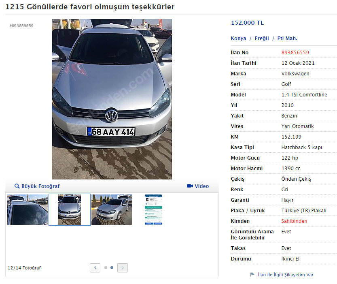Click the red listing number 893856559
The height and width of the screenshot is (284, 337).
pyautogui.click(x=295, y=53)
